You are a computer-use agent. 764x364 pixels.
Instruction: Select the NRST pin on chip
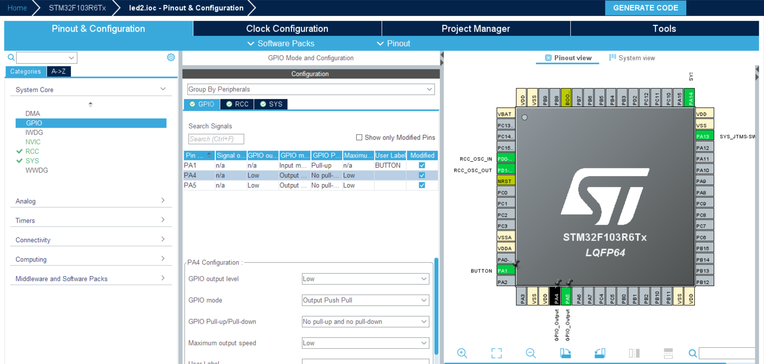505,181
